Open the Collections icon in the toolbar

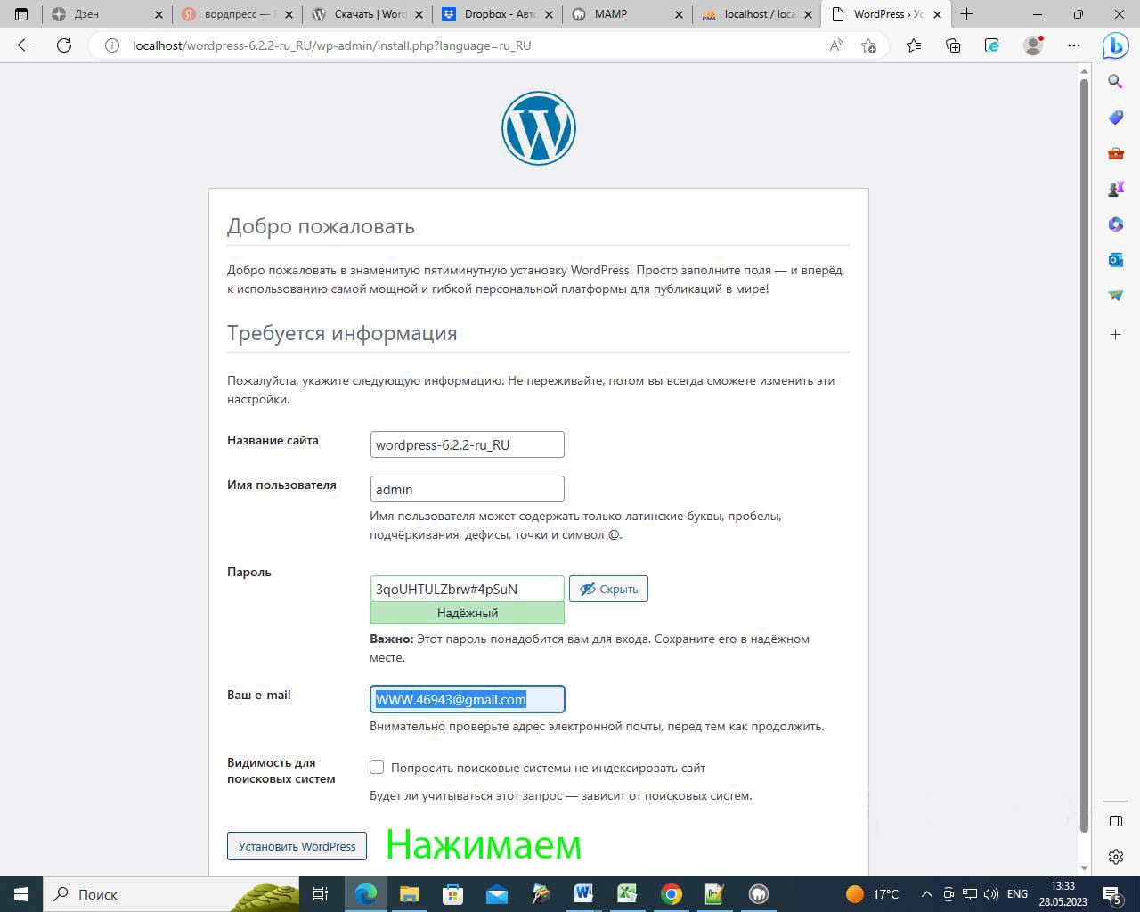point(953,45)
